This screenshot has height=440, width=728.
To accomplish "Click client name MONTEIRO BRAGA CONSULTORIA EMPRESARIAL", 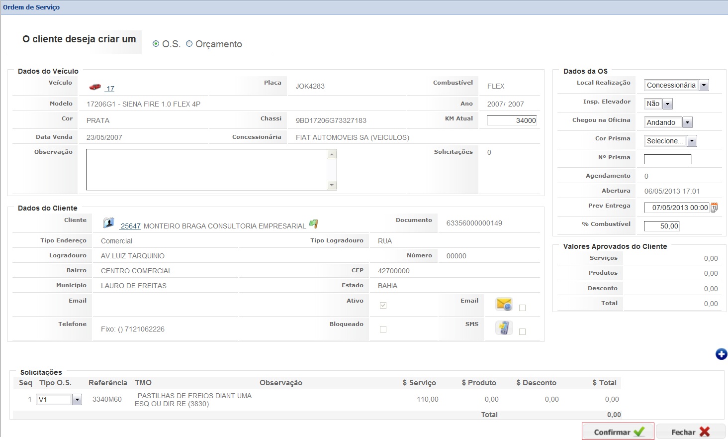I will (225, 226).
